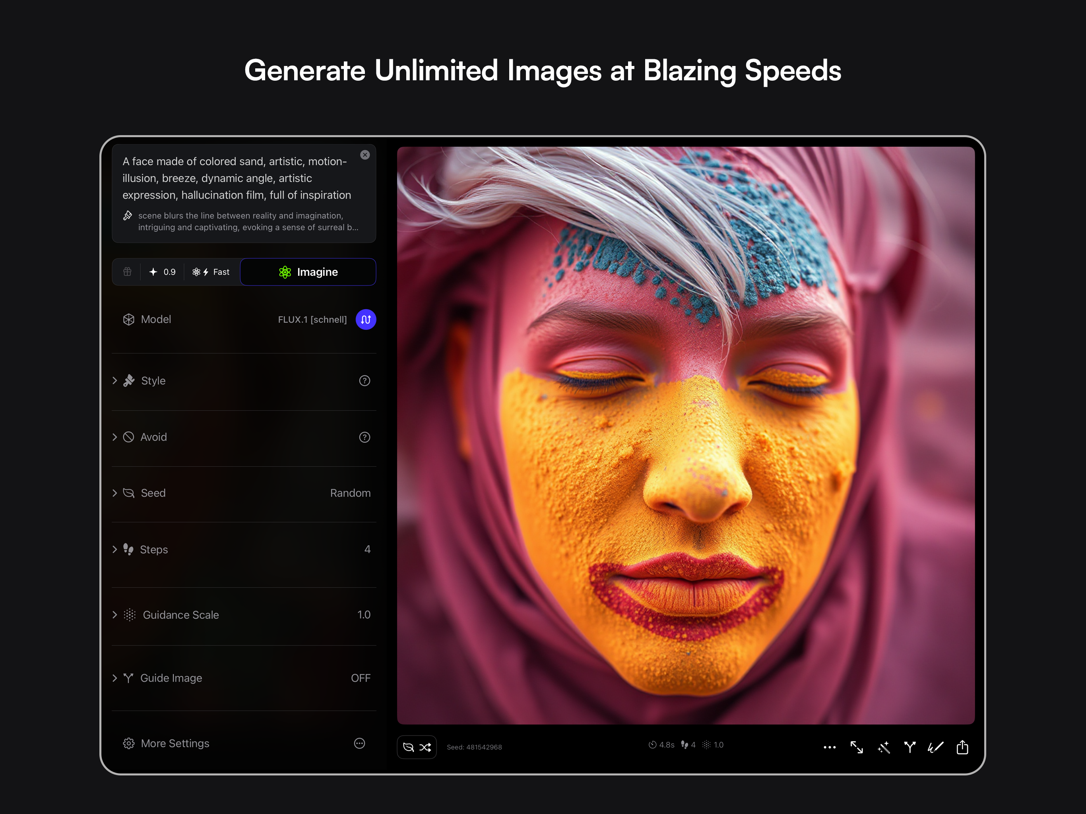1086x814 pixels.
Task: Open the Avoid help question mark
Action: pyautogui.click(x=364, y=438)
